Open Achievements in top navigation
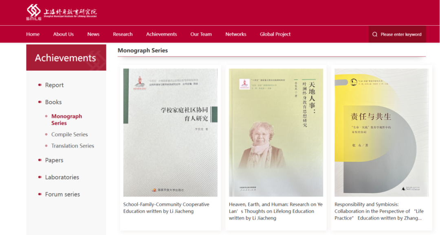Image resolution: width=440 pixels, height=235 pixels. pyautogui.click(x=161, y=34)
